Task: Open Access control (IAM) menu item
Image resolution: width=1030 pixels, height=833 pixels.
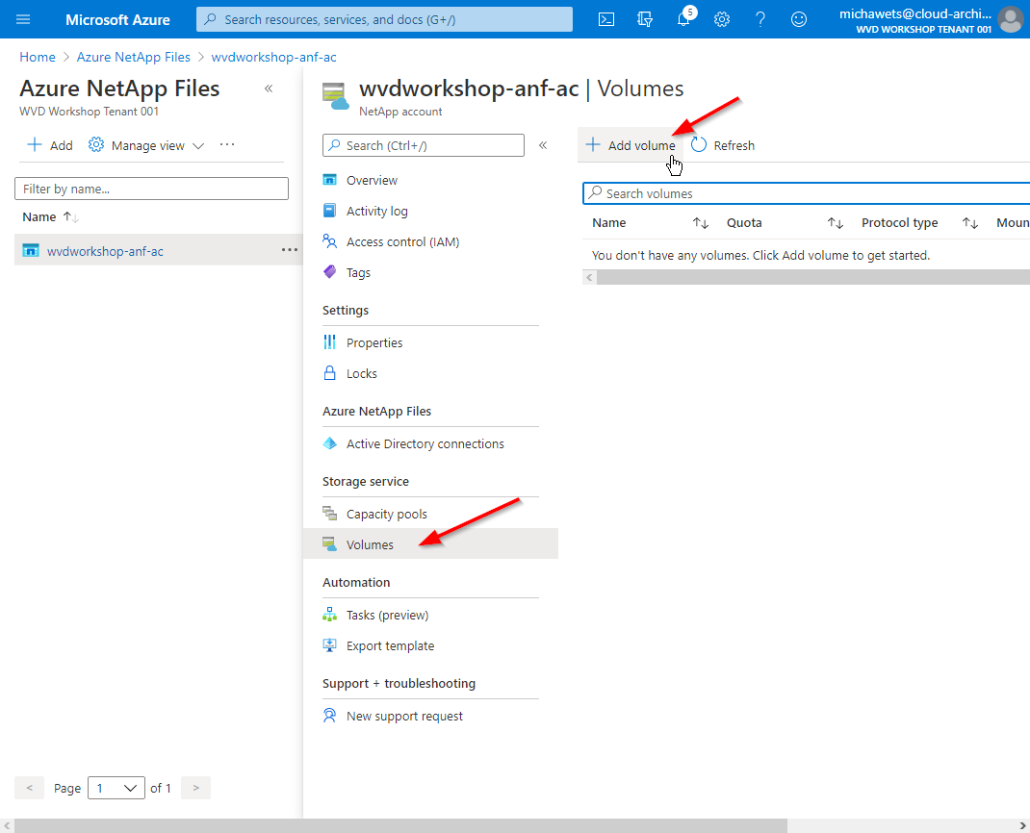Action: 402,241
